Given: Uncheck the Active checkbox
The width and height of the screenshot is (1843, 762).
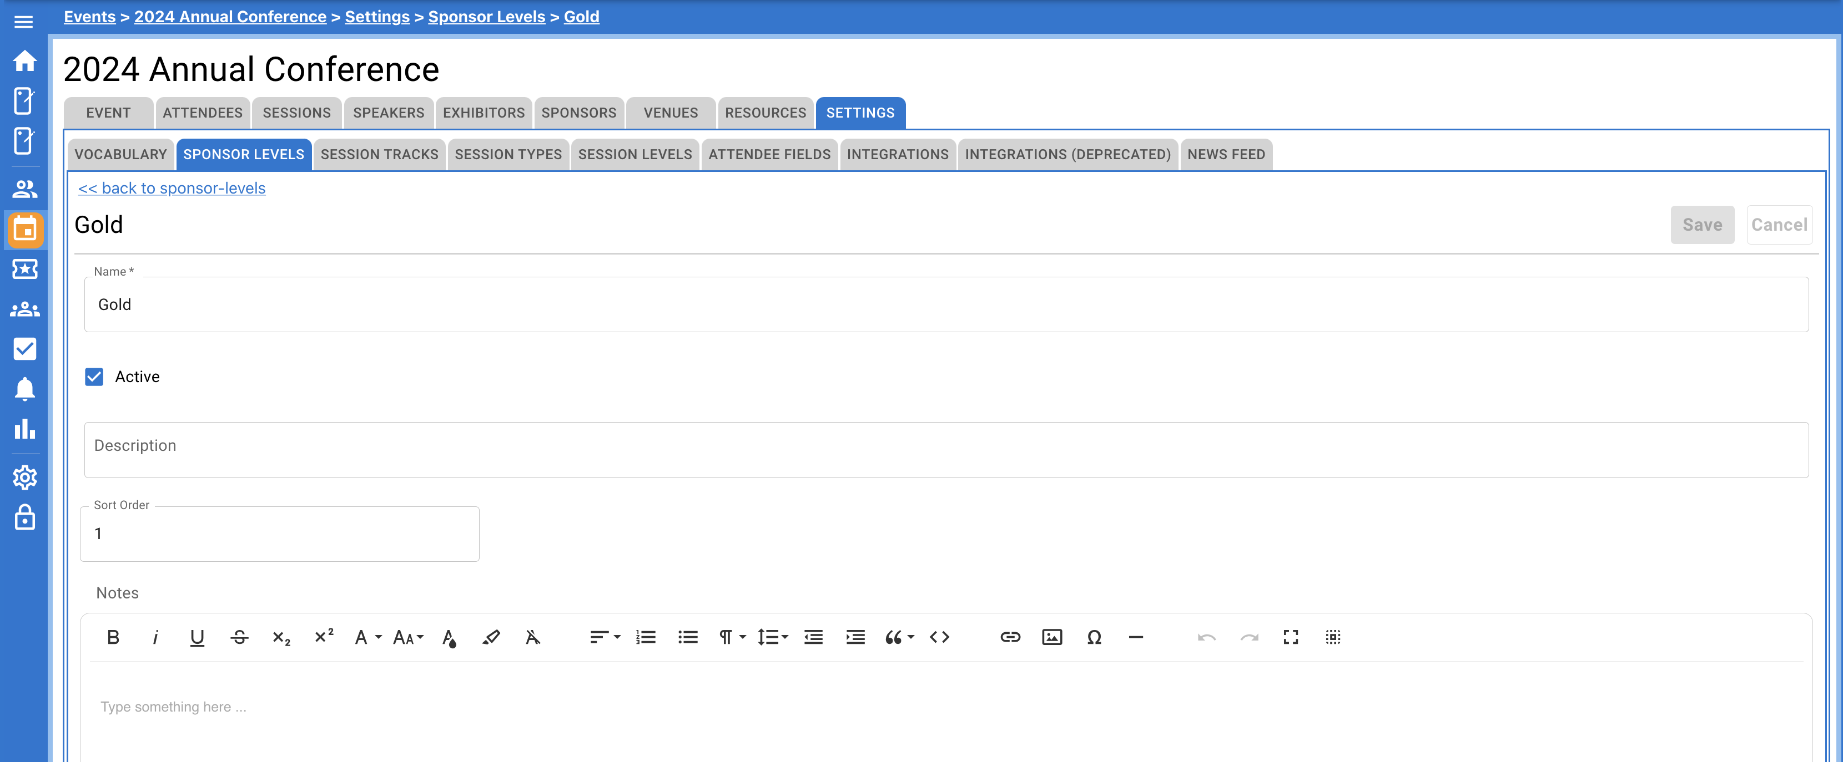Looking at the screenshot, I should (x=94, y=376).
